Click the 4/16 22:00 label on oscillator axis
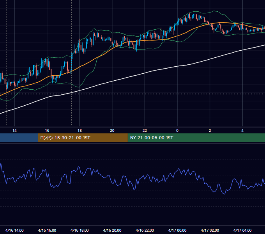Screen dimensions: 265x234 pyautogui.click(x=145, y=230)
